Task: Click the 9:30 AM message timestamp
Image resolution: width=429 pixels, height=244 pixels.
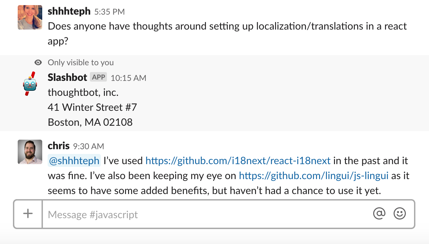Action: (x=89, y=146)
